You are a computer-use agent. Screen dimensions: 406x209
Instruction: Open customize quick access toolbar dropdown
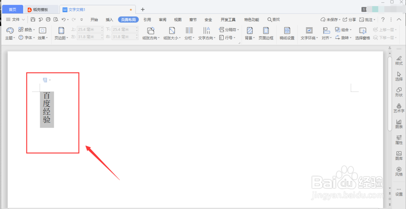pyautogui.click(x=82, y=19)
